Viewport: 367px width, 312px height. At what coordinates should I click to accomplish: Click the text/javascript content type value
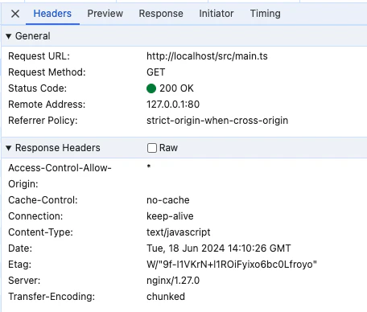point(179,232)
